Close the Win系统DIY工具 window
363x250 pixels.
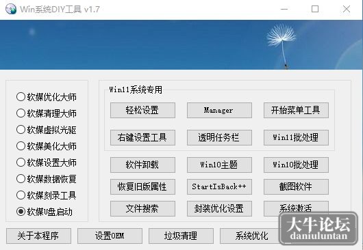click(347, 10)
